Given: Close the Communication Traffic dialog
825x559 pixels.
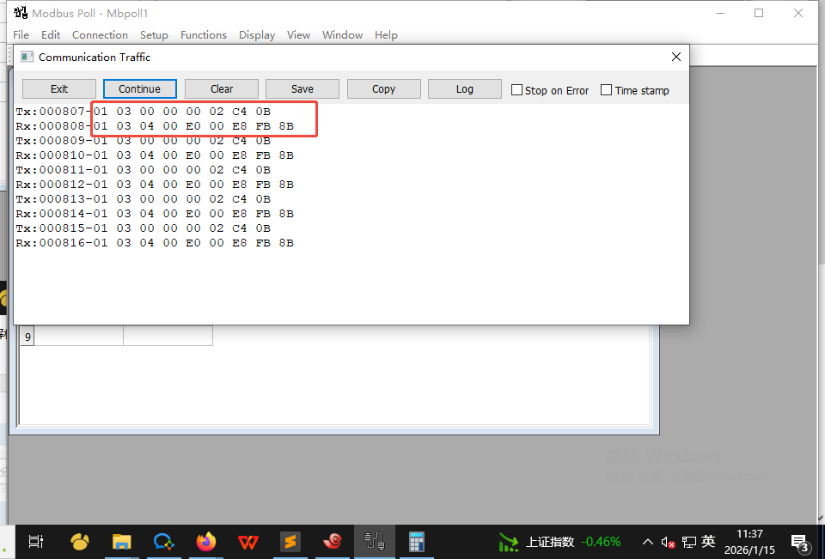Looking at the screenshot, I should [x=676, y=57].
